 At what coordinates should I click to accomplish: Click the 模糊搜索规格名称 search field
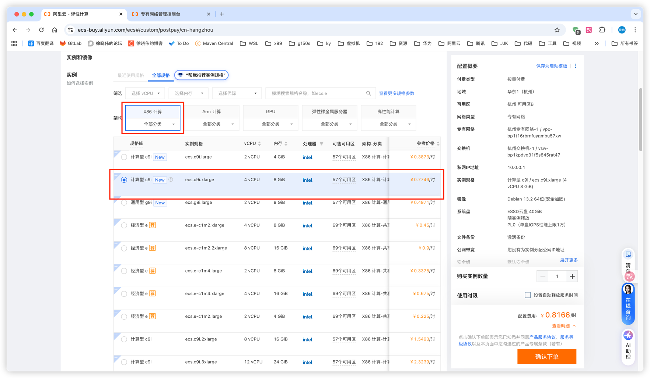click(x=317, y=93)
